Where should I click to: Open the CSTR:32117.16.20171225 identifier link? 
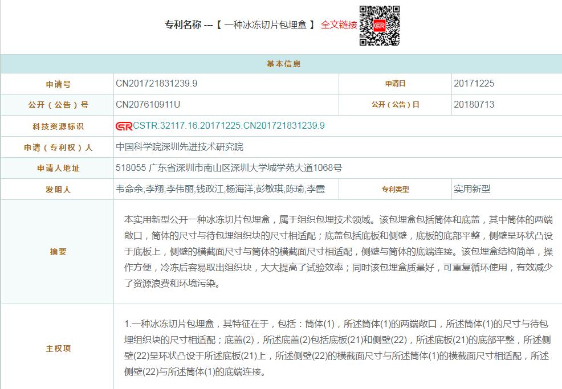click(x=229, y=126)
